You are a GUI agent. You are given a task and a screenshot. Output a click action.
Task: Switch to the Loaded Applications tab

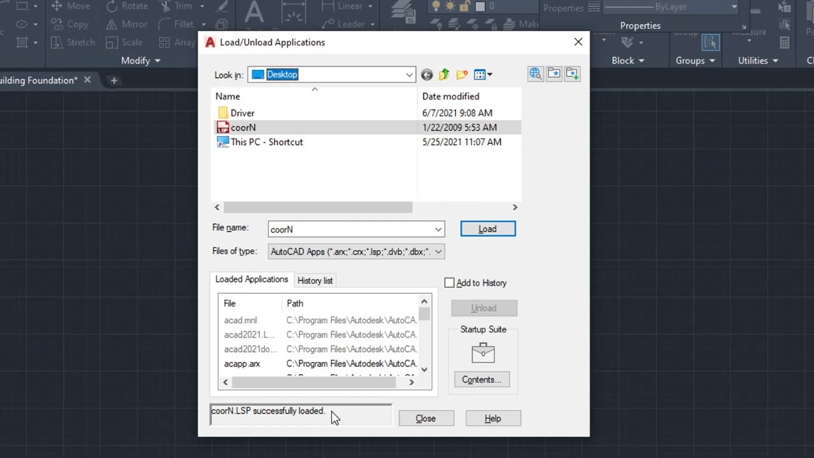tap(251, 279)
